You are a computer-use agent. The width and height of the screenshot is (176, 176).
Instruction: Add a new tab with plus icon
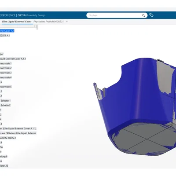pos(67,22)
